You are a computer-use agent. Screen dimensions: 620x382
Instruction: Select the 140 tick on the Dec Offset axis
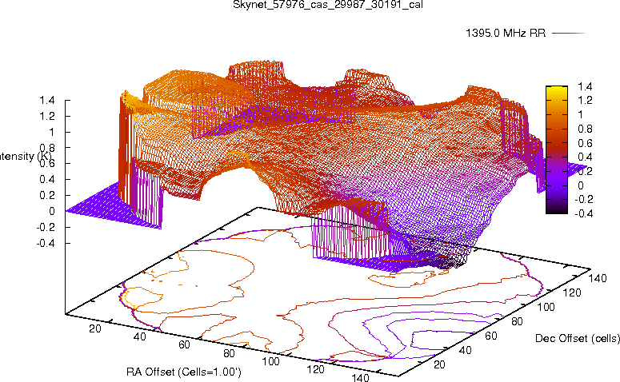point(598,278)
